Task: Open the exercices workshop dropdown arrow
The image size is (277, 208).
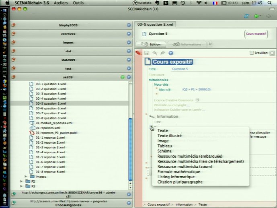Action: [129, 34]
